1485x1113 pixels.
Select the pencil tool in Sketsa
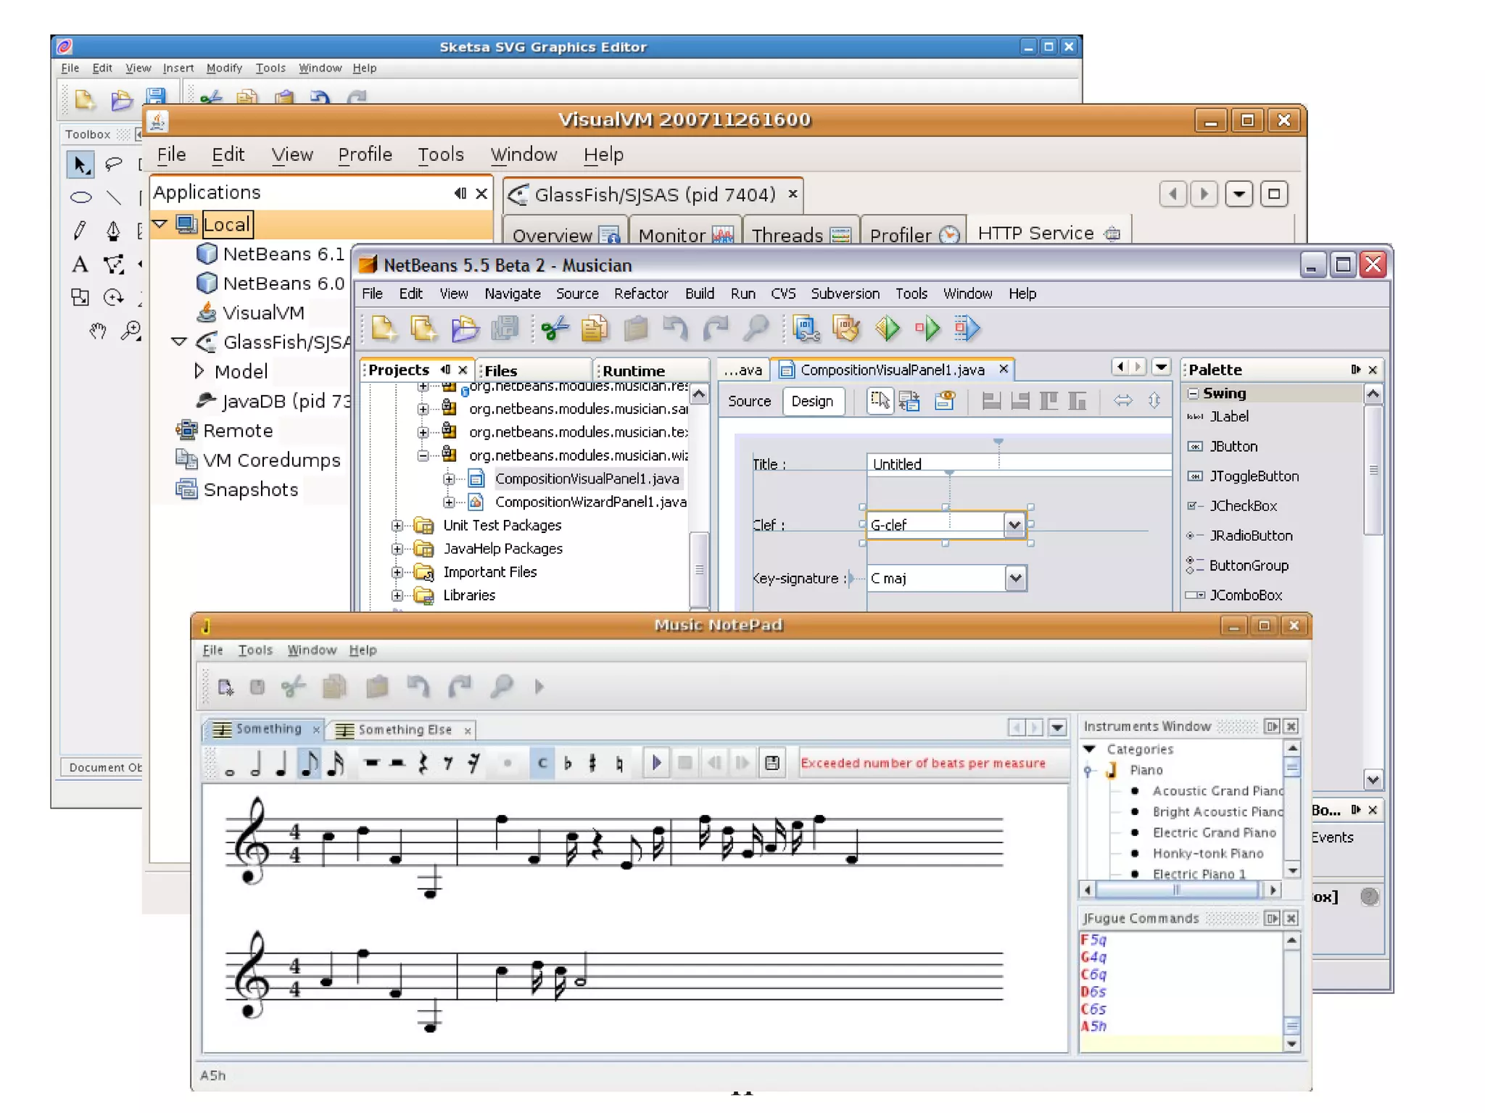80,231
